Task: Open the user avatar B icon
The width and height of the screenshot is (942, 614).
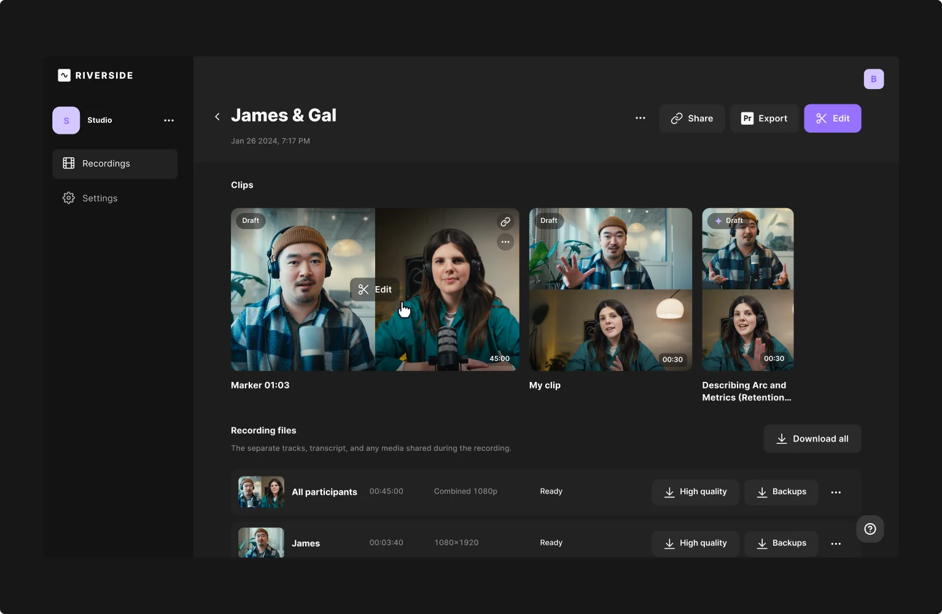Action: [873, 79]
